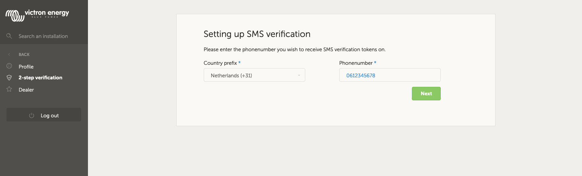Select the 2-step verification menu item

(40, 78)
